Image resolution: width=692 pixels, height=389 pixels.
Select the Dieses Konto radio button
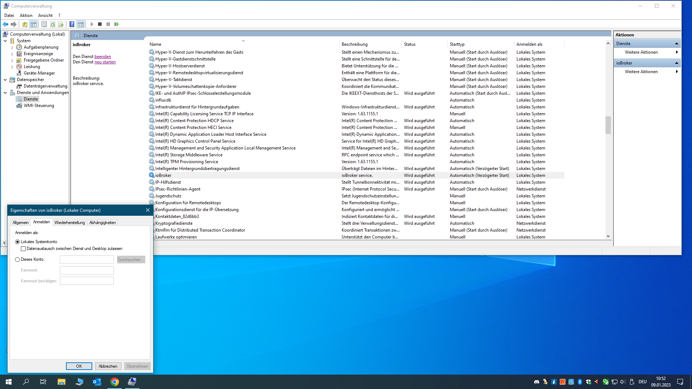[x=17, y=259]
